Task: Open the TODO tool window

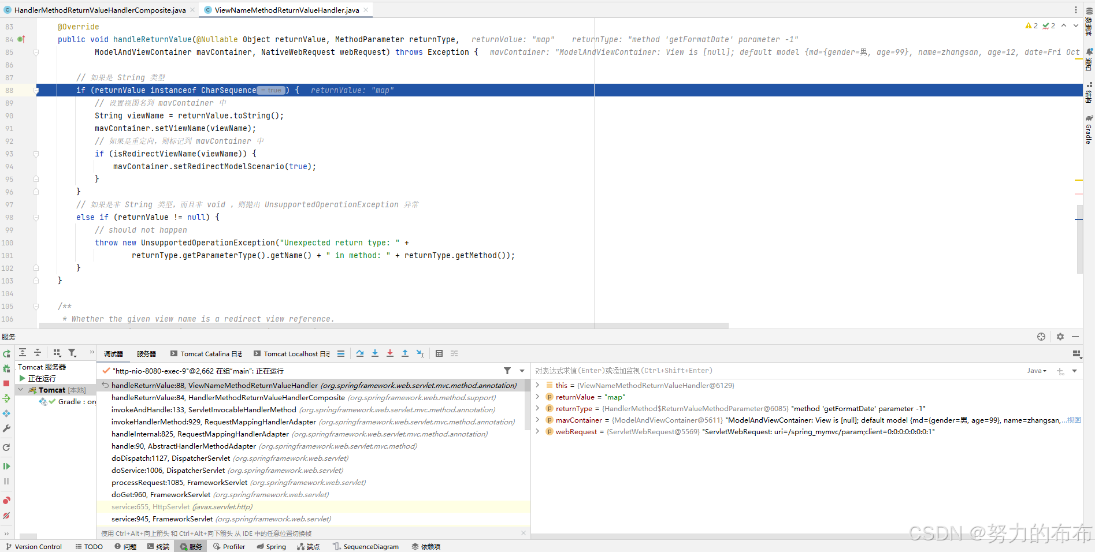Action: point(89,546)
